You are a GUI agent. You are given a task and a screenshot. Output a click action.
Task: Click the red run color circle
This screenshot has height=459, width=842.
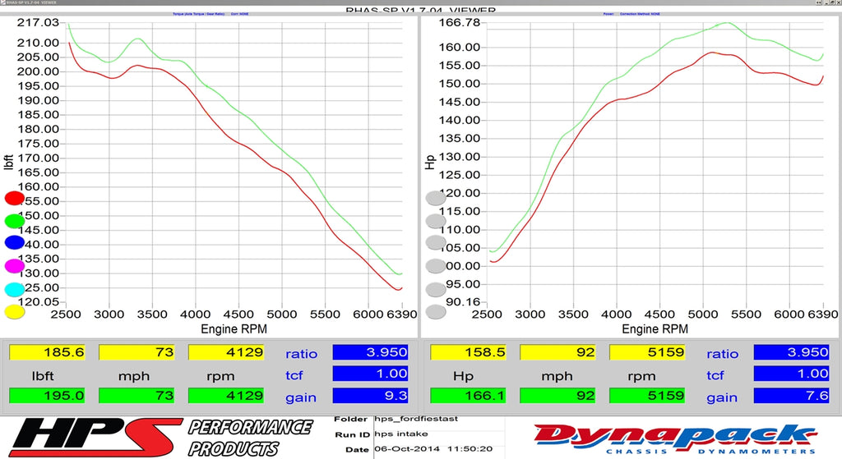tap(15, 198)
